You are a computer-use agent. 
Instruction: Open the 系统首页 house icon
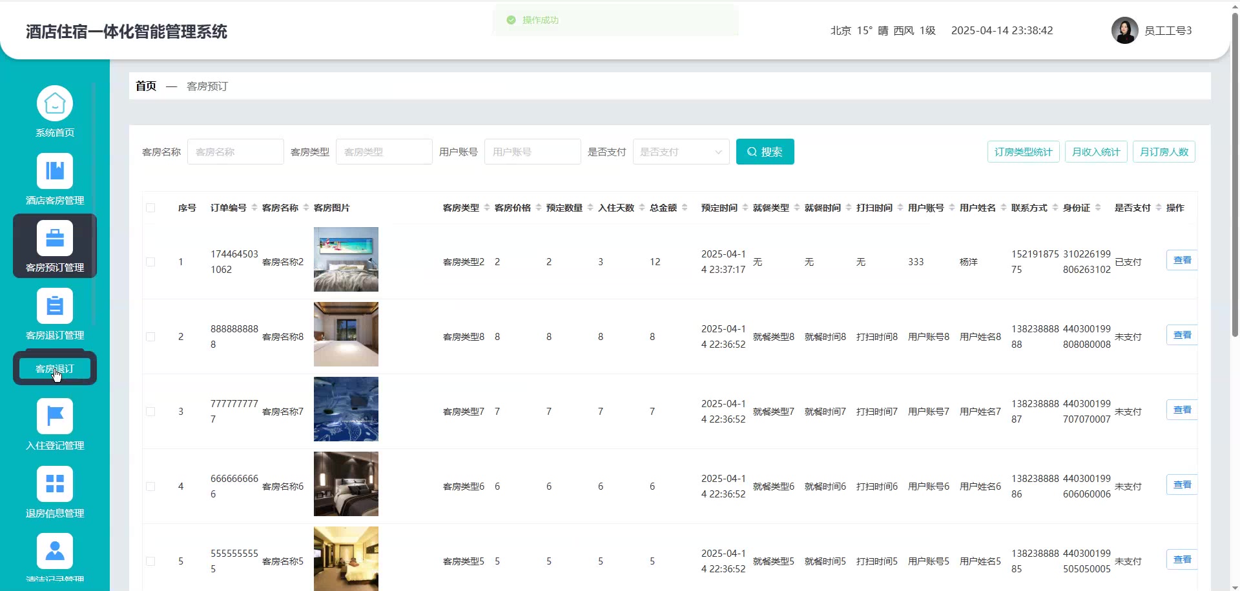point(55,103)
